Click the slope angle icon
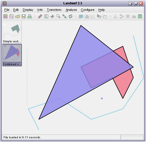 tap(116, 16)
